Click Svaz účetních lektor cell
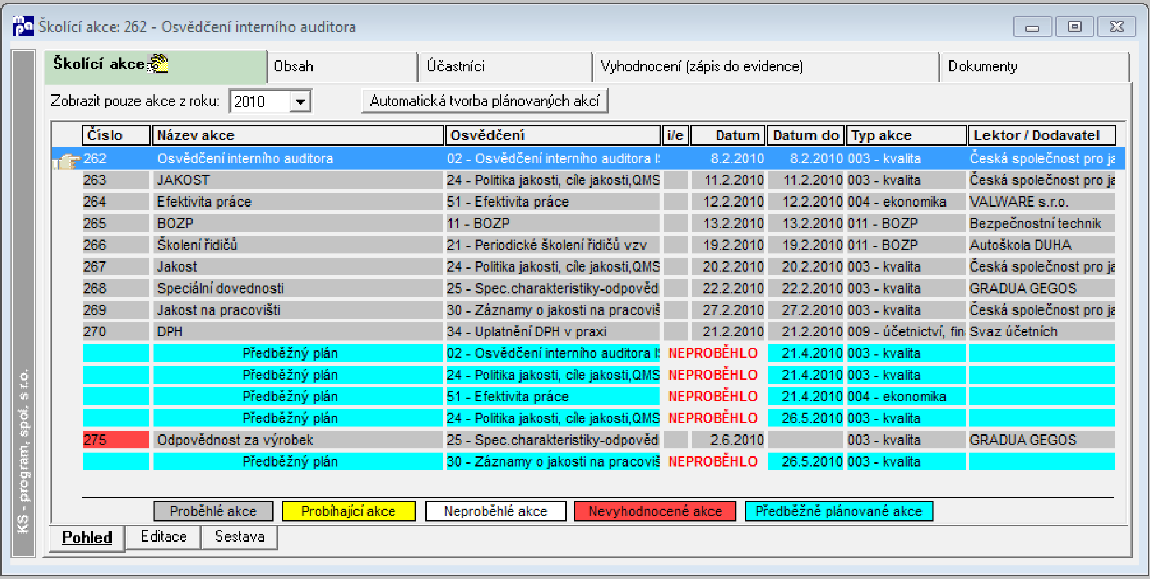The width and height of the screenshot is (1151, 580). 1042,331
